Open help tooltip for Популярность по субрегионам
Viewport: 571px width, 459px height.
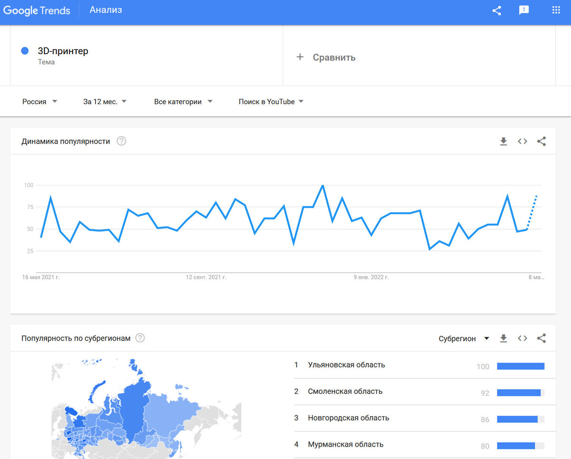tap(140, 338)
